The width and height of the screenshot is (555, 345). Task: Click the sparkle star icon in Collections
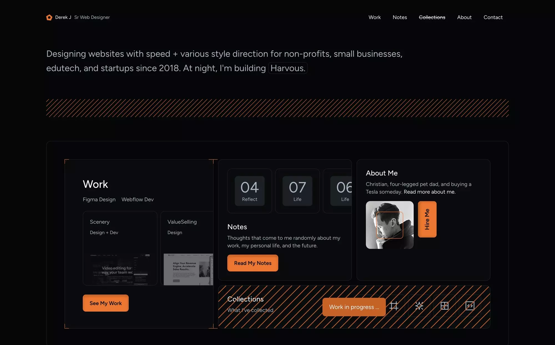click(x=419, y=306)
